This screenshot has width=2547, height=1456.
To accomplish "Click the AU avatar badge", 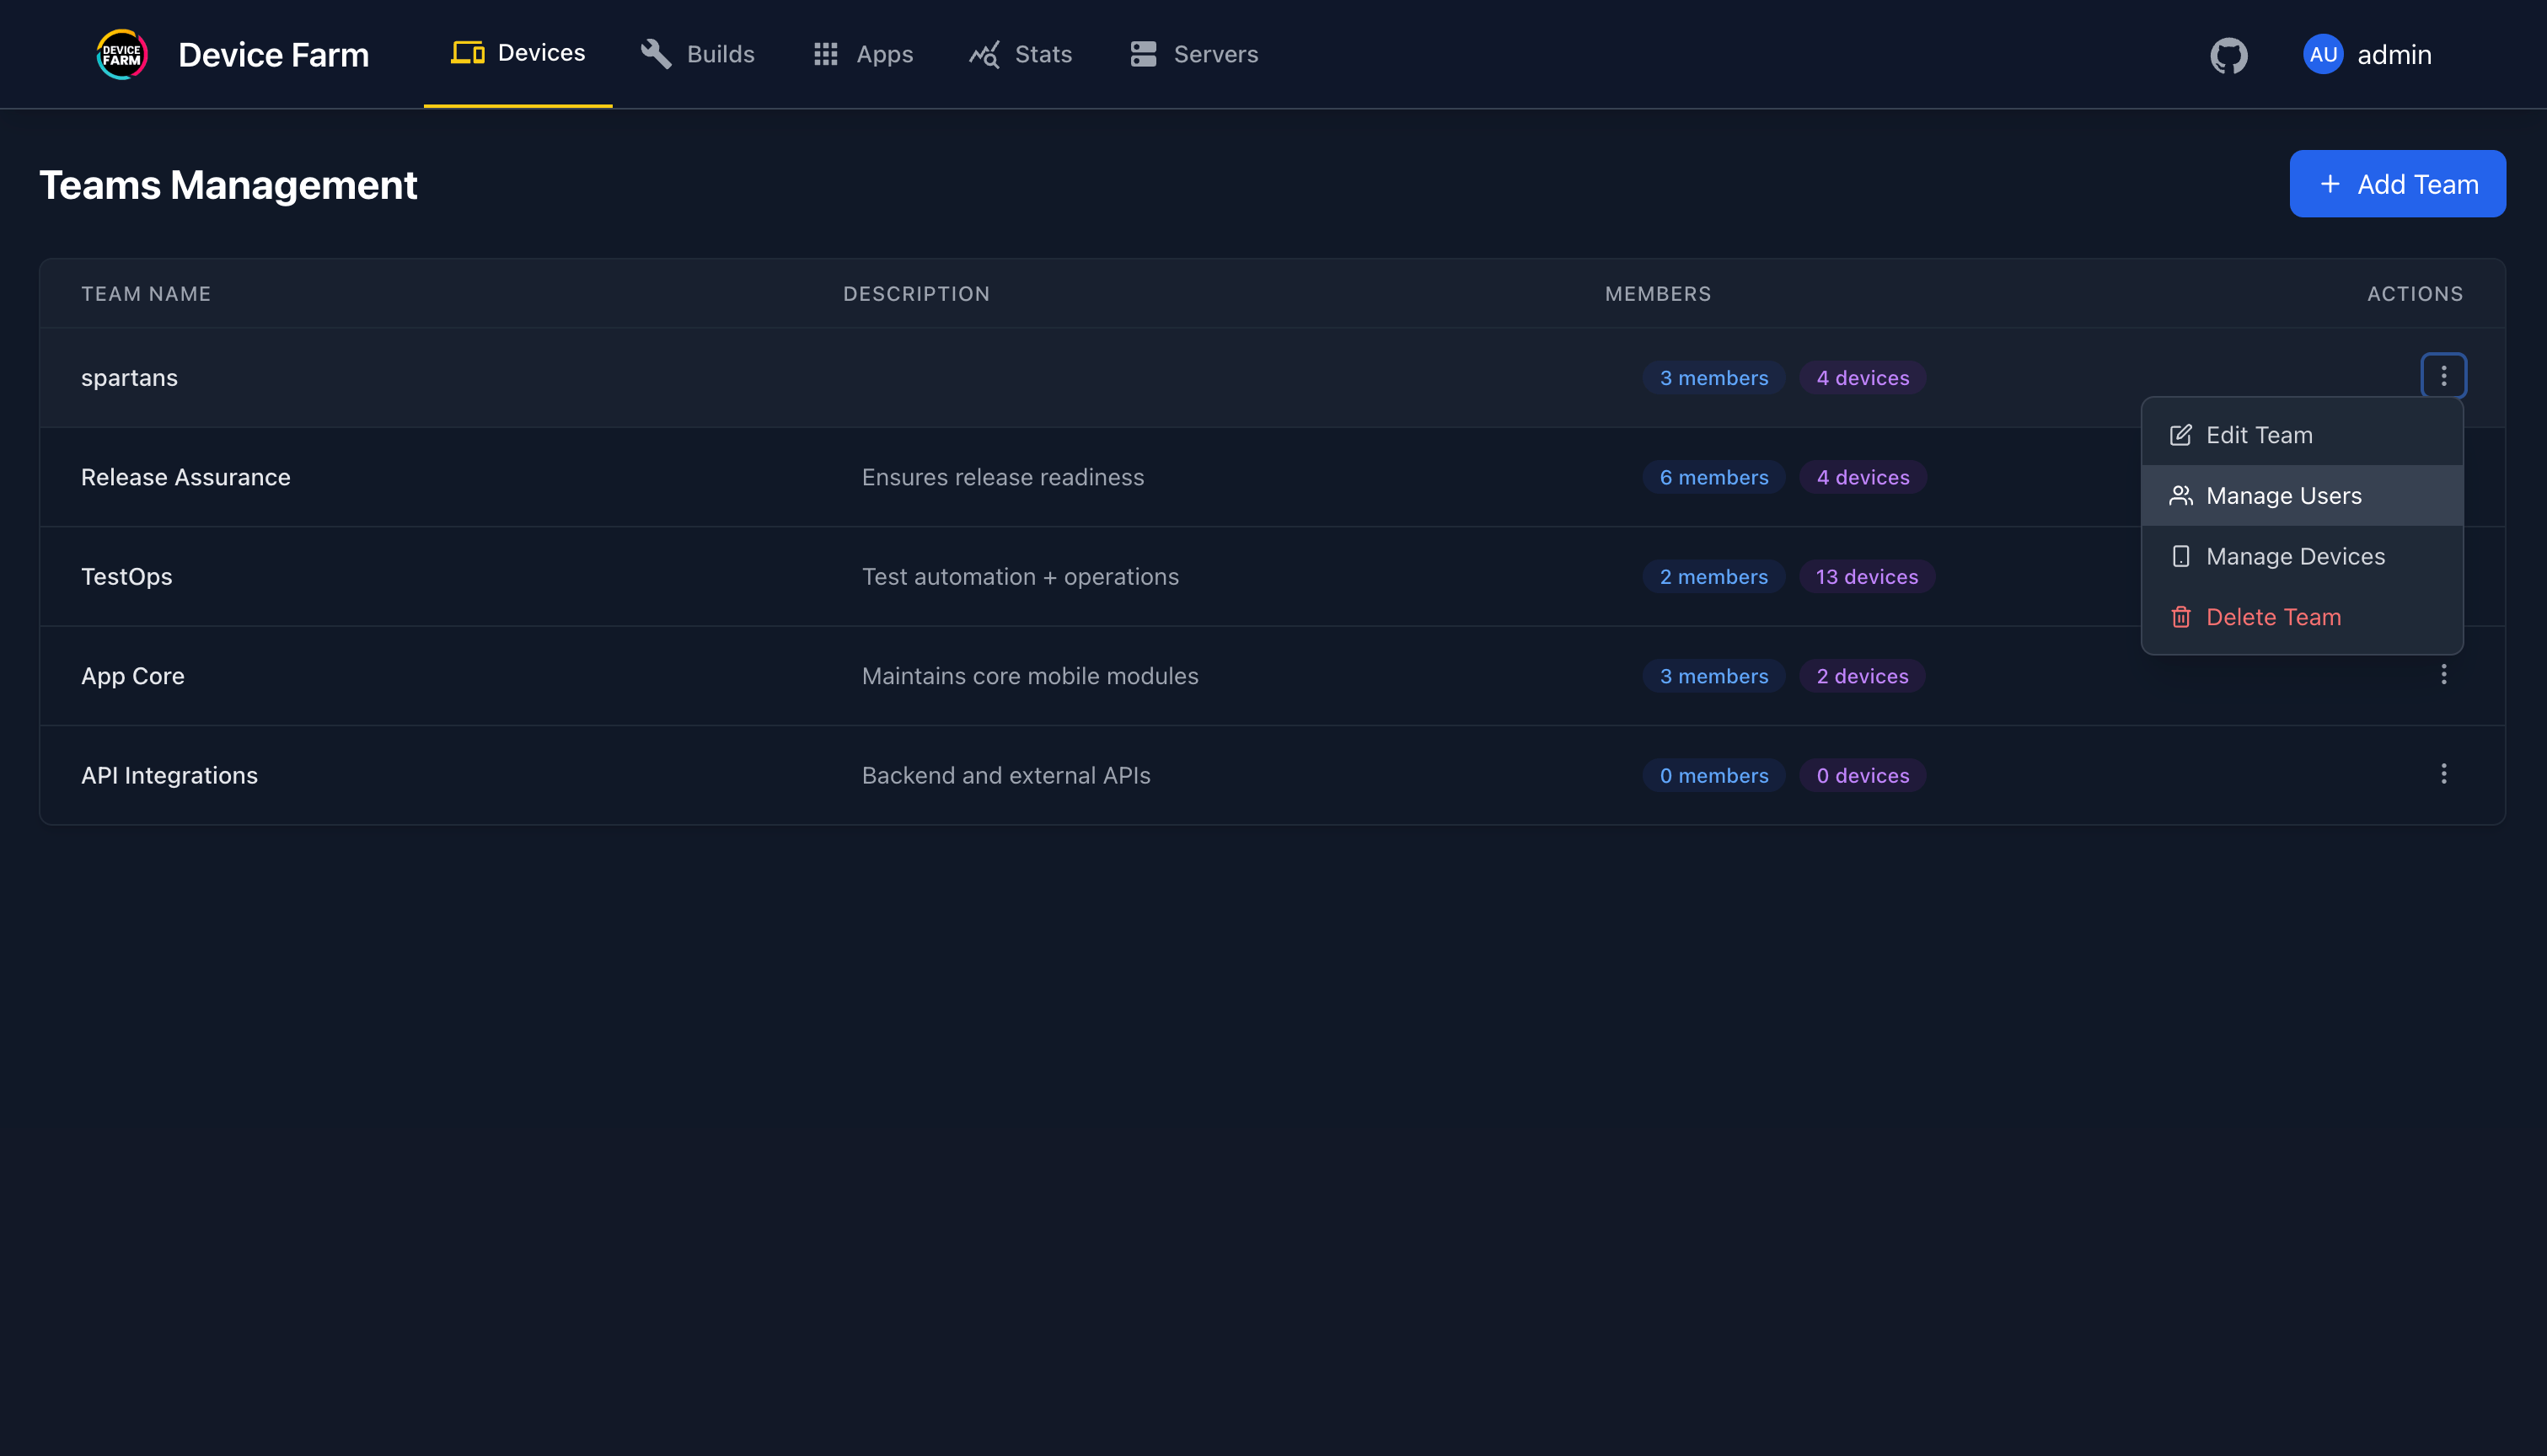I will (2322, 54).
